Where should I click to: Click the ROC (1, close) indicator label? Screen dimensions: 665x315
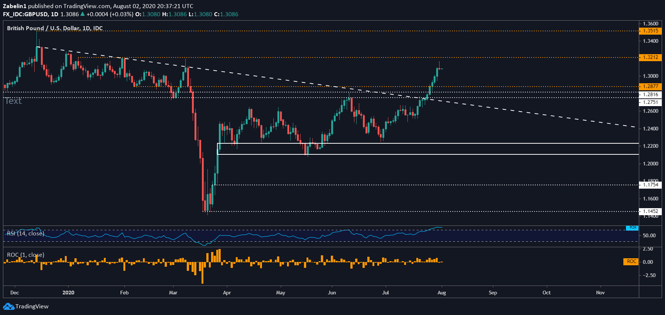(25, 255)
